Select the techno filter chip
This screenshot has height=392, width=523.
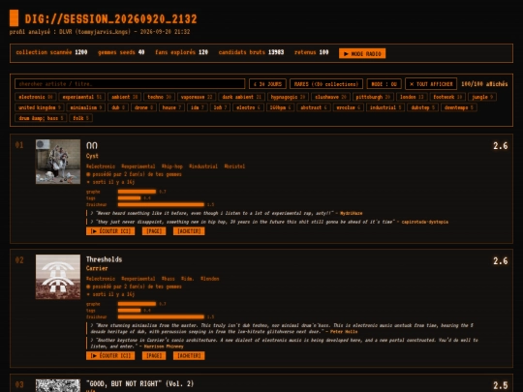[x=160, y=97]
